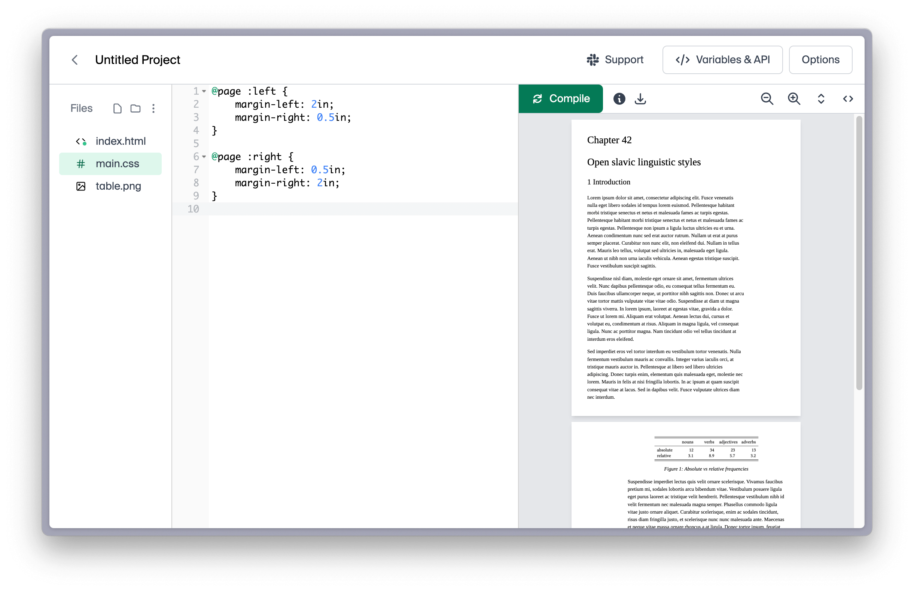Screen dimensions: 914x591
Task: Place cursor on empty line 10
Action: [363, 209]
